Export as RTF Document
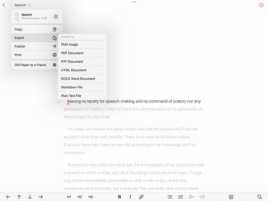The image size is (268, 201). click(82, 62)
